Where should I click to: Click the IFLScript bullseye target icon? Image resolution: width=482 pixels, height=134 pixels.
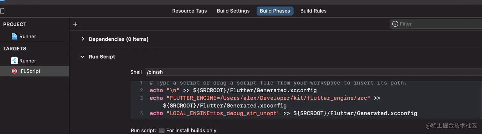click(14, 71)
